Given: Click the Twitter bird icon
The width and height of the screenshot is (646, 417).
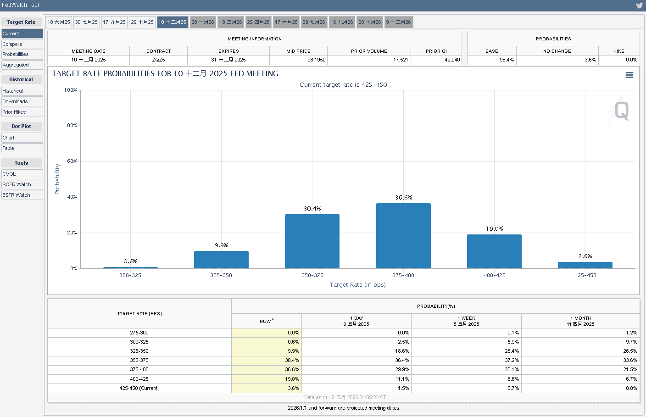Looking at the screenshot, I should pyautogui.click(x=639, y=6).
